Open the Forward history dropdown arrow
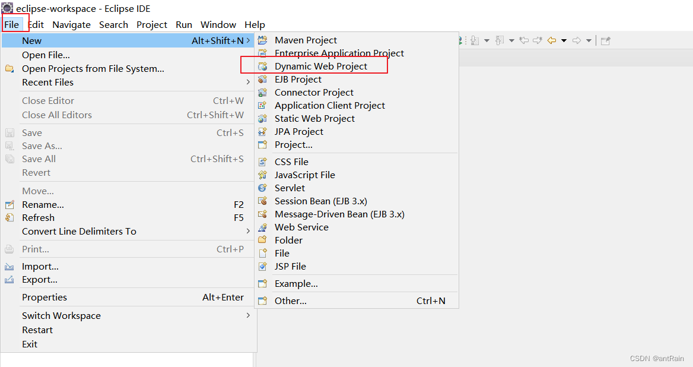 (x=589, y=40)
